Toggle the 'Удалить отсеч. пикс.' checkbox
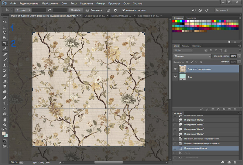Screen dimensions: 243x165 point(123,10)
